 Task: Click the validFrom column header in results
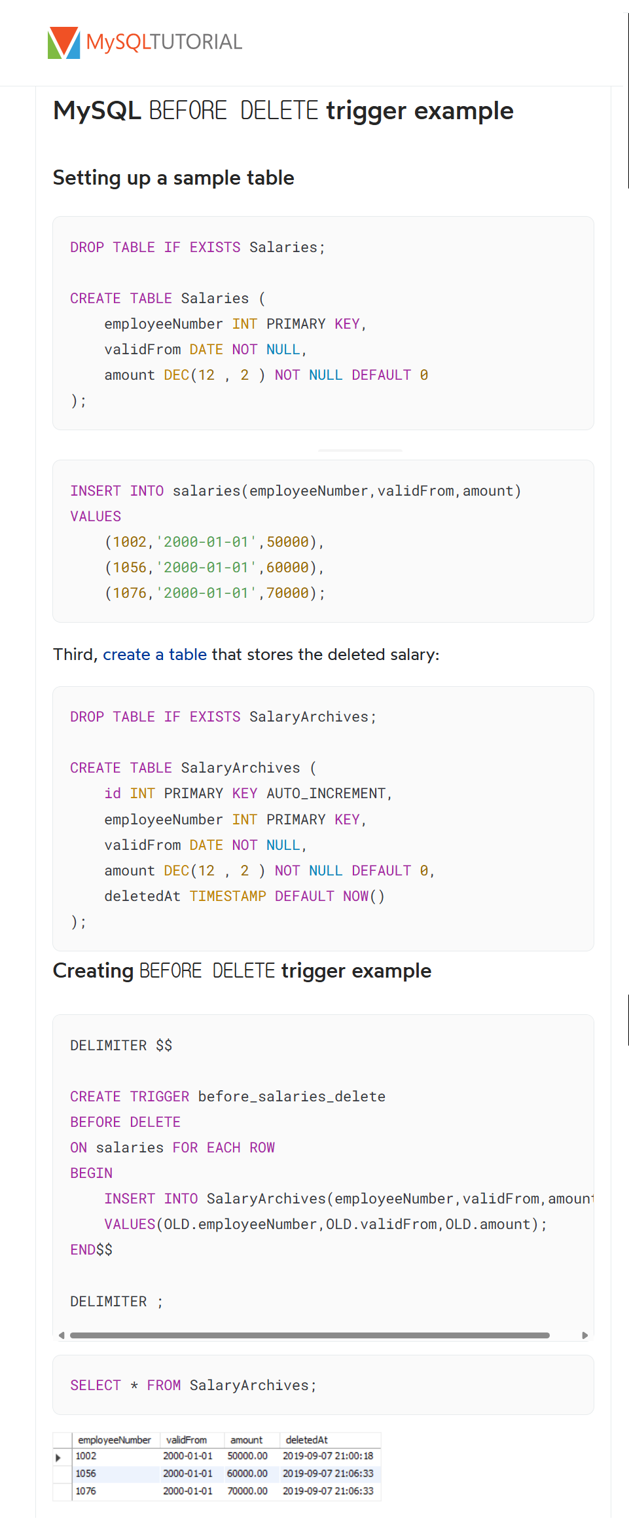point(187,1440)
